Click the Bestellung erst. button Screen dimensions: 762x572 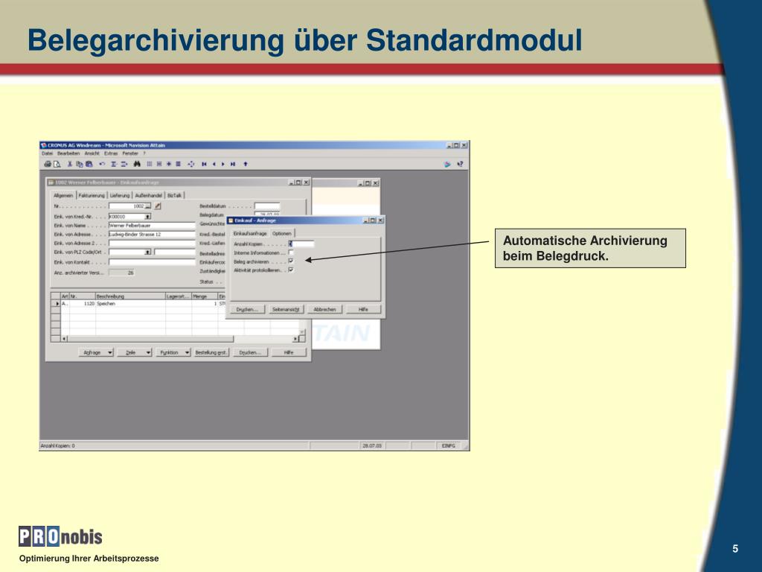[x=211, y=352]
